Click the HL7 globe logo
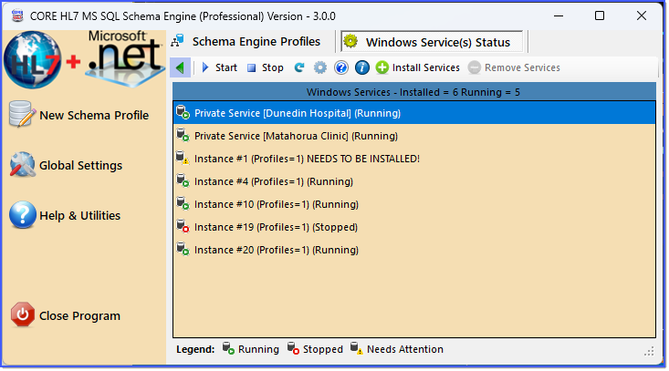 (x=32, y=59)
